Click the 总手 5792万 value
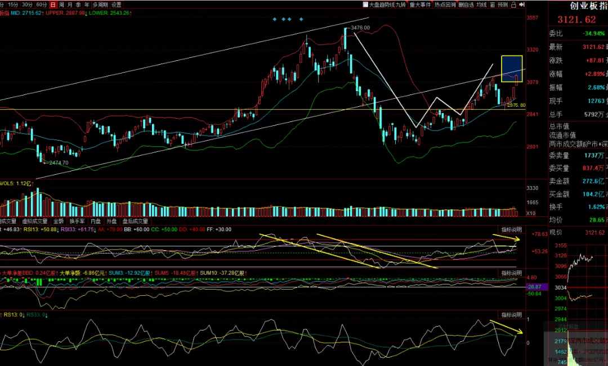The width and height of the screenshot is (608, 366). [594, 115]
